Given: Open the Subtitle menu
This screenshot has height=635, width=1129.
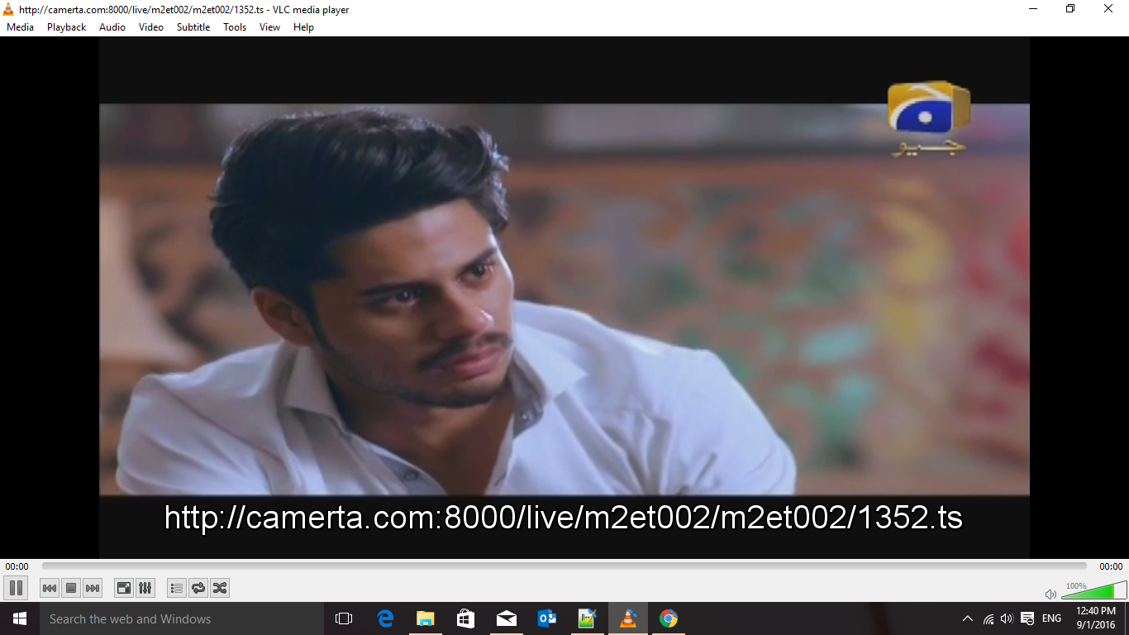Looking at the screenshot, I should click(193, 27).
